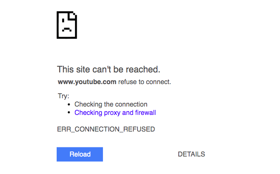Select the Checking the connection suggestion
The image size is (280, 174).
(x=111, y=104)
